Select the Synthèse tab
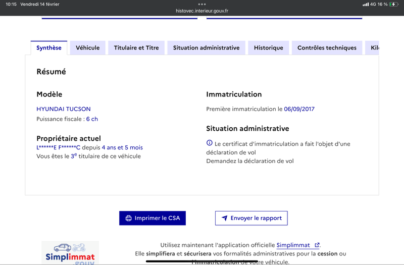The width and height of the screenshot is (404, 265). pyautogui.click(x=49, y=48)
